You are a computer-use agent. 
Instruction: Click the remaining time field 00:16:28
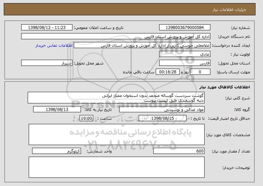click(168, 72)
